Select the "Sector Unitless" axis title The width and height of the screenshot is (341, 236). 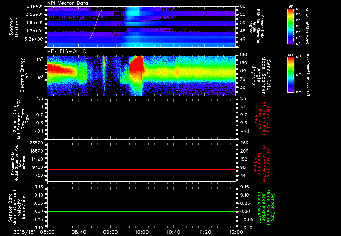pos(14,27)
